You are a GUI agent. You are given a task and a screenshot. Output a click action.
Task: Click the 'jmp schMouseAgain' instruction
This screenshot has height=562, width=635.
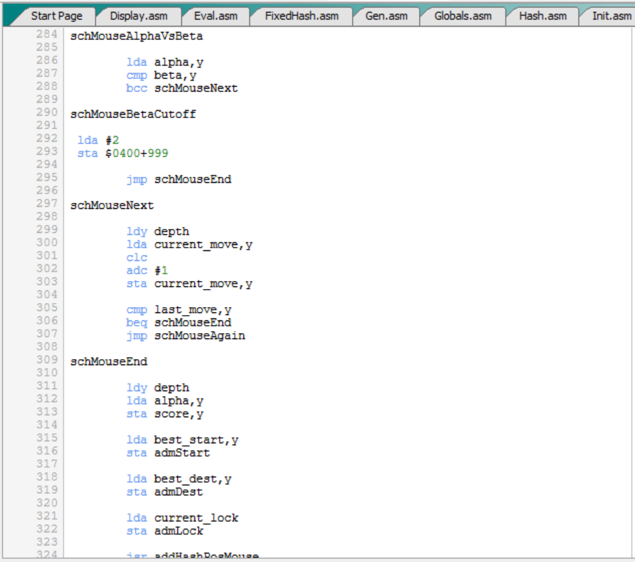[x=185, y=336]
